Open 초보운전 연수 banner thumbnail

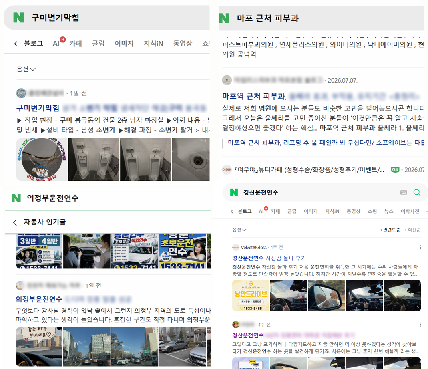coord(183,251)
